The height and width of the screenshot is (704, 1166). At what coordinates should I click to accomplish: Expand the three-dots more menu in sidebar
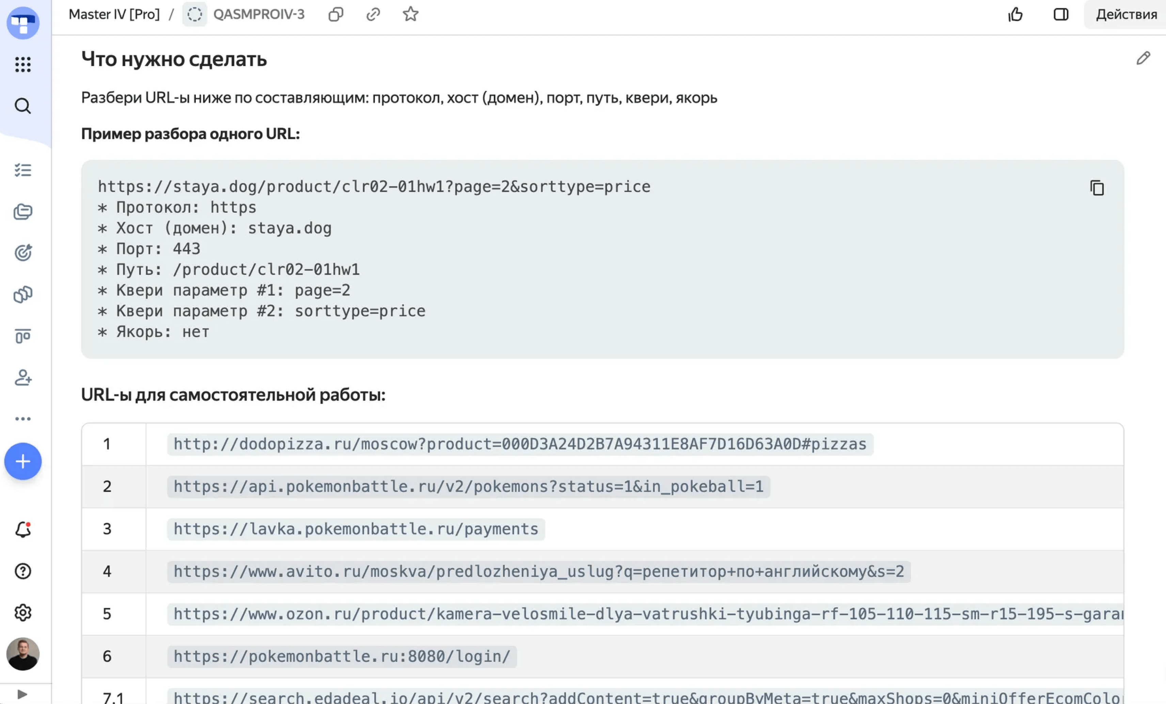click(x=23, y=419)
